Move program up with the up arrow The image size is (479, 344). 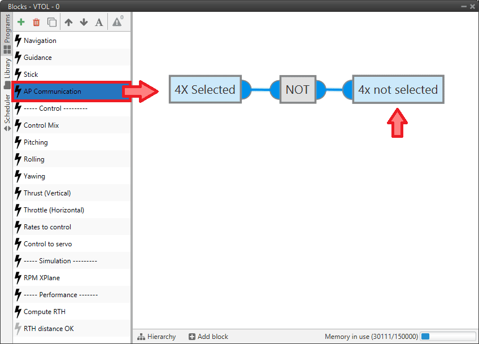pos(68,23)
